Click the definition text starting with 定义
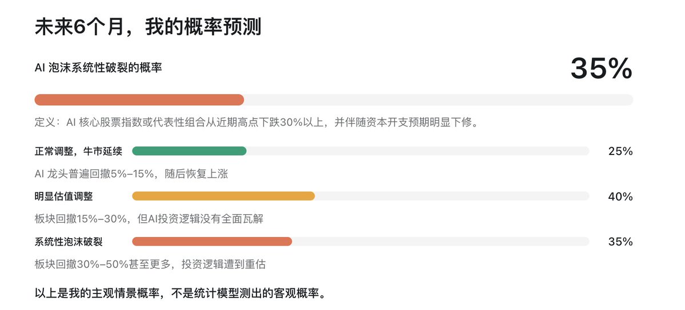Viewport: 685px width, 310px height. point(257,123)
